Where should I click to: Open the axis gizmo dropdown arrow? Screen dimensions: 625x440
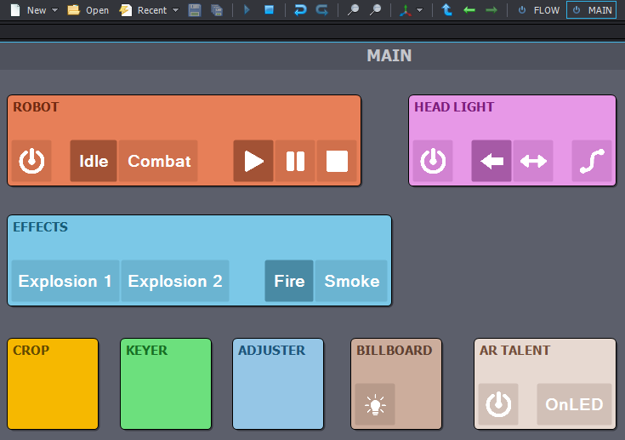[x=419, y=10]
